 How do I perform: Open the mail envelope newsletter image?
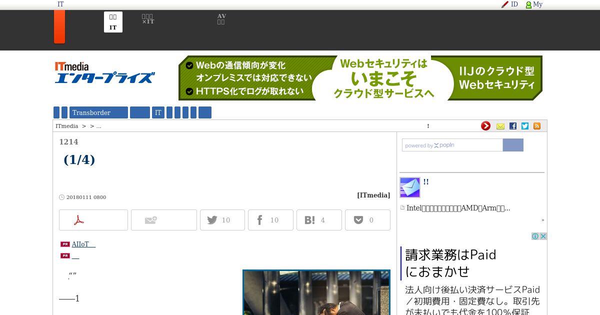tap(410, 187)
